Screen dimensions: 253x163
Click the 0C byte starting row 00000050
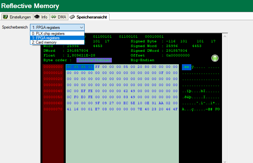[x=69, y=97]
